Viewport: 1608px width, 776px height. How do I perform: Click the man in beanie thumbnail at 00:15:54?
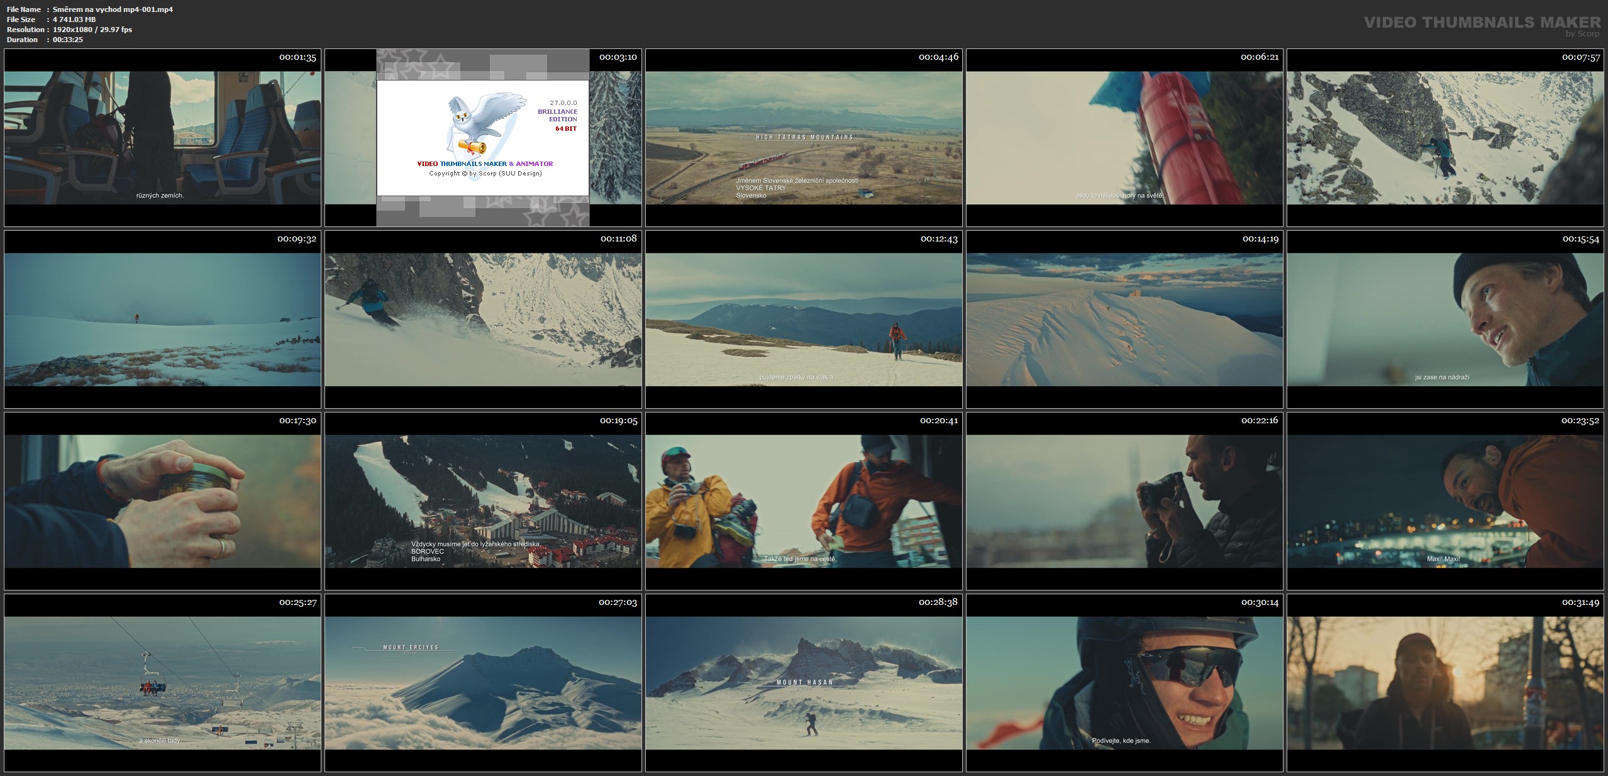tap(1445, 319)
